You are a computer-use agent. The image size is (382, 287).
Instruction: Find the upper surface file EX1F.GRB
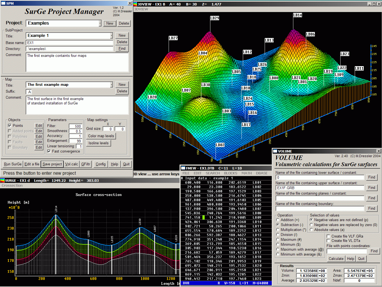point(372,188)
